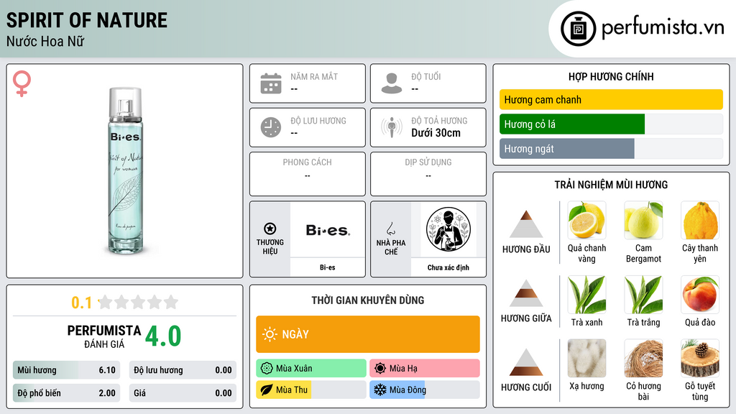The height and width of the screenshot is (414, 736).
Task: Click the Perfumista đánh giá label
Action: pyautogui.click(x=104, y=336)
